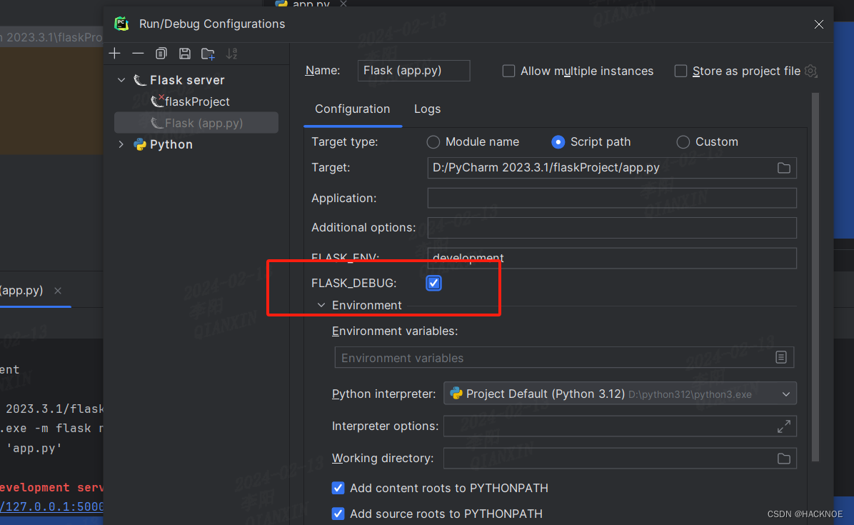Click the configuration panel vertical scrollbar
854x525 pixels.
tap(815, 276)
